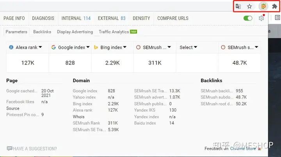Toggle the green SEOquake enable switch
Screen dimensions: 281x157
247,18
